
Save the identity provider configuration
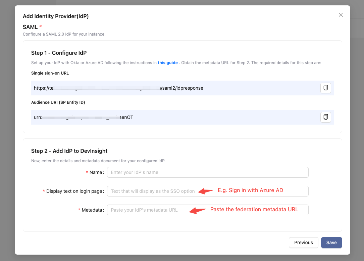click(331, 243)
